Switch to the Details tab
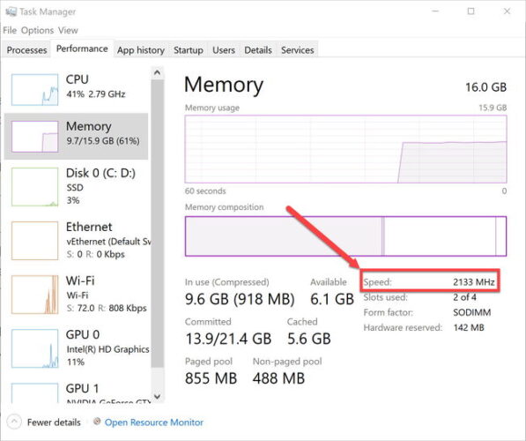Screen dimensions: 526x441 [x=258, y=50]
